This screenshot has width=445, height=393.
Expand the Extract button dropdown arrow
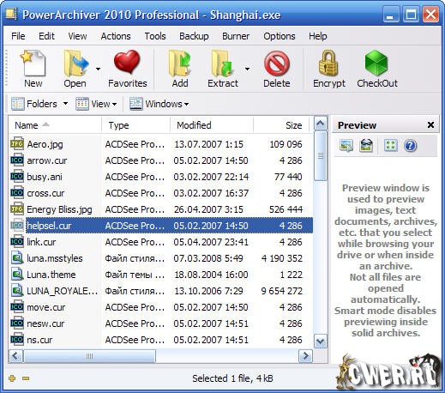[247, 69]
